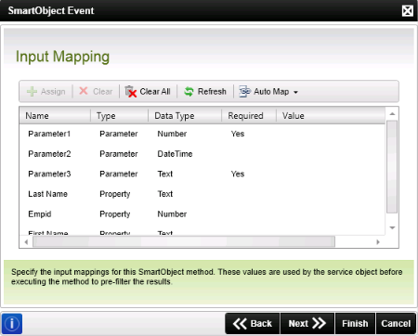The image size is (418, 336).
Task: Click the horizontal scrollbar thumb
Action: [x=184, y=242]
